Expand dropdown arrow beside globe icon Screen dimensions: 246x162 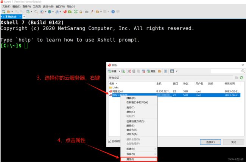pyautogui.click(x=53, y=12)
